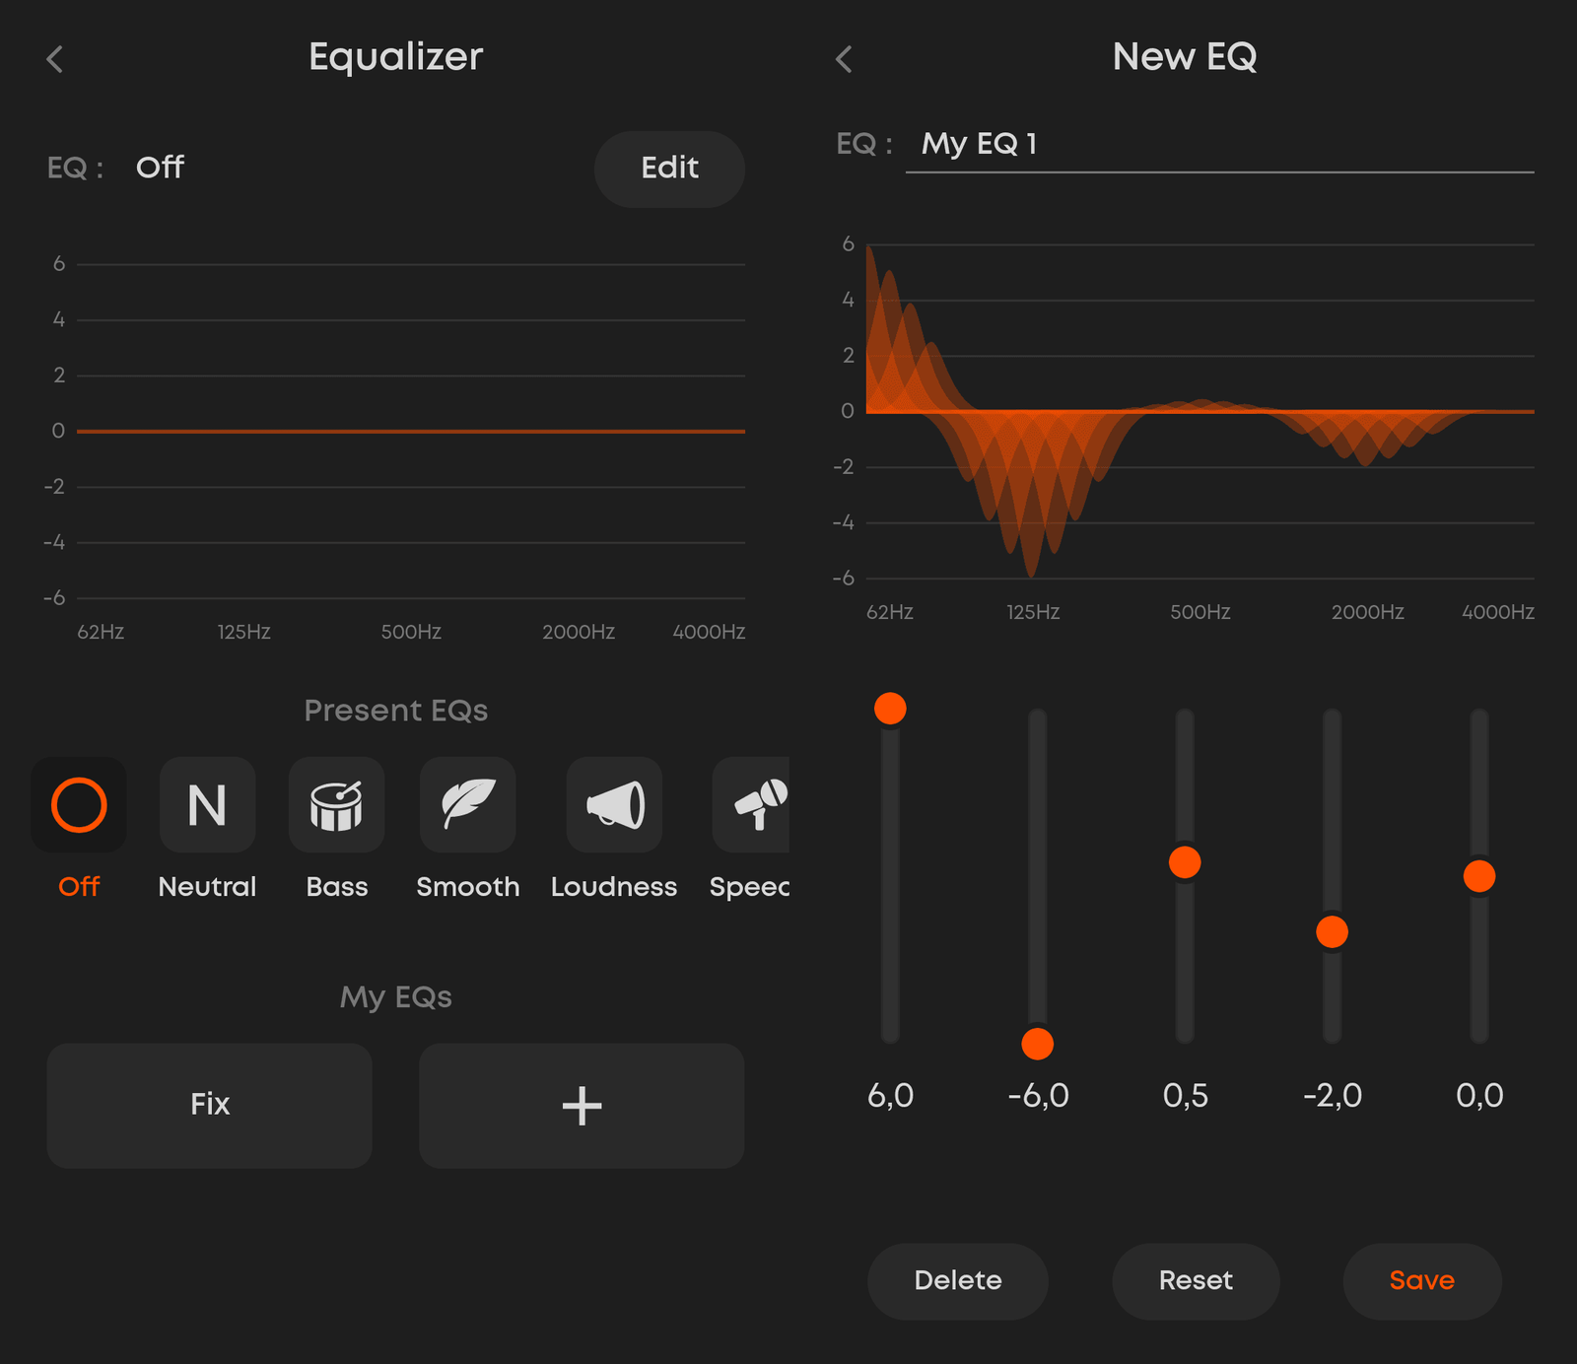The height and width of the screenshot is (1364, 1577).
Task: Delete the current EQ
Action: pyautogui.click(x=957, y=1280)
